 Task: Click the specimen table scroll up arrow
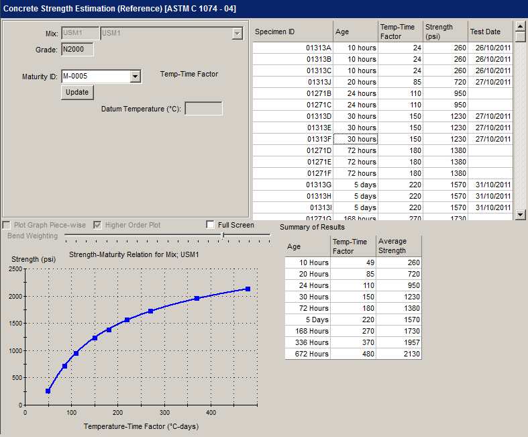coord(520,26)
